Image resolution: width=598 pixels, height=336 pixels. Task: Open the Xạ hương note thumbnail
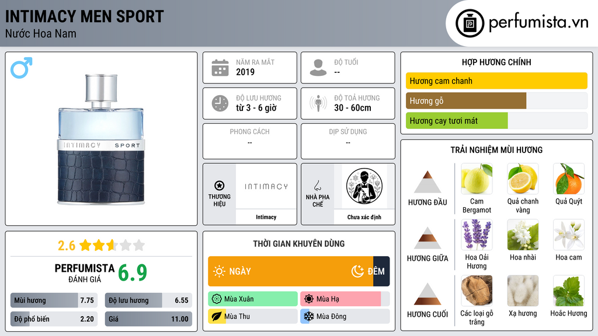[523, 290]
